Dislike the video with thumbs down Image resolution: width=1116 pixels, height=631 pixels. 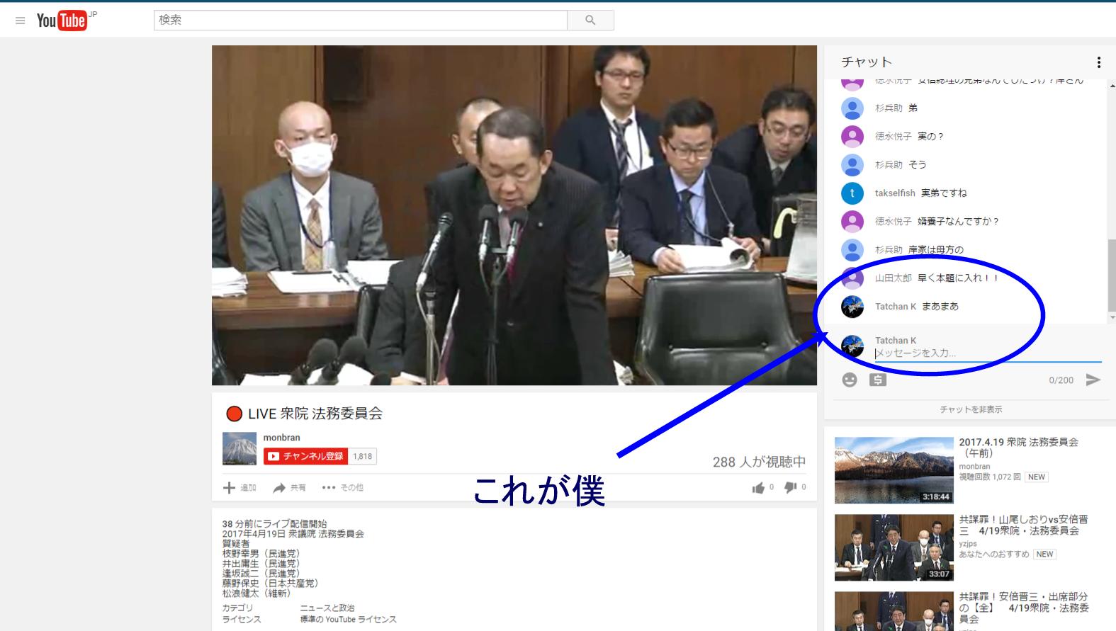(x=791, y=487)
